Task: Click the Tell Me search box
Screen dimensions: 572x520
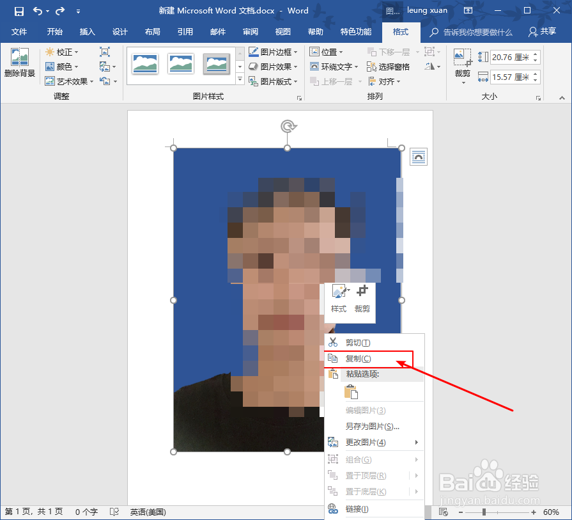Action: (x=471, y=33)
